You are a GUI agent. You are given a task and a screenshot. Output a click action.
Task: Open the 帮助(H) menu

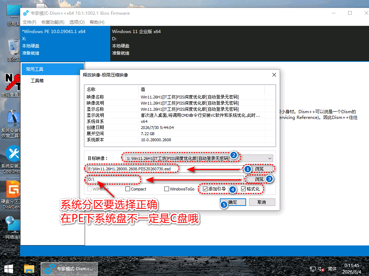point(97,22)
